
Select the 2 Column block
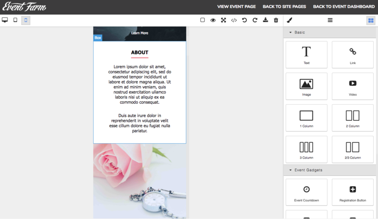point(353,118)
